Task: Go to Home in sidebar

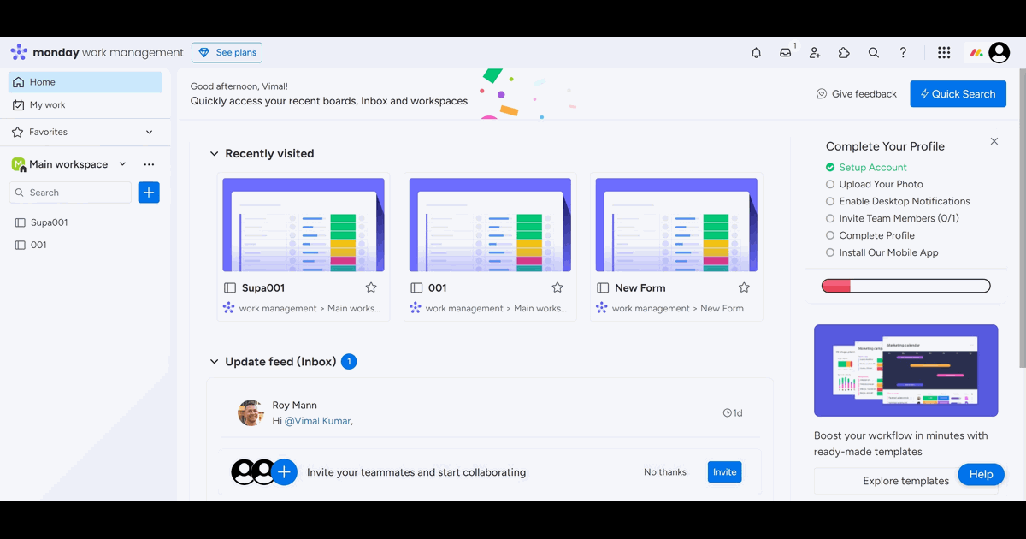Action: tap(85, 82)
